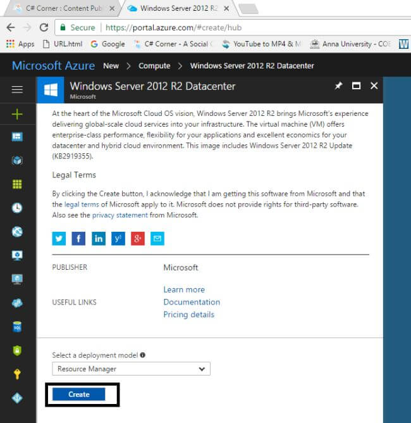Open the Anna University bookmark
The width and height of the screenshot is (411, 423).
point(350,44)
